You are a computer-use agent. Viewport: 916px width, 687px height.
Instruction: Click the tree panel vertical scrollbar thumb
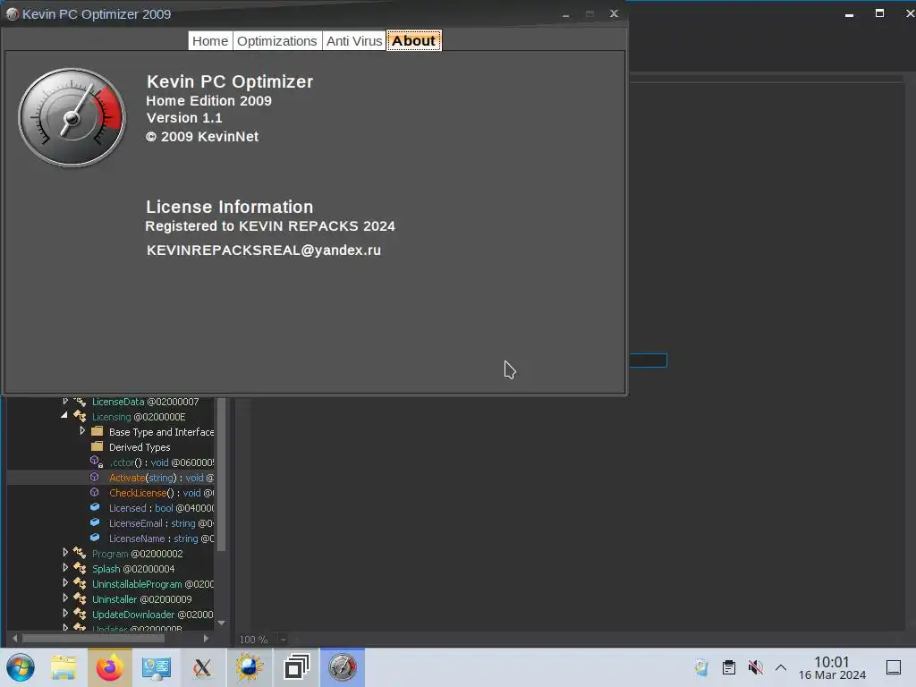click(x=222, y=474)
